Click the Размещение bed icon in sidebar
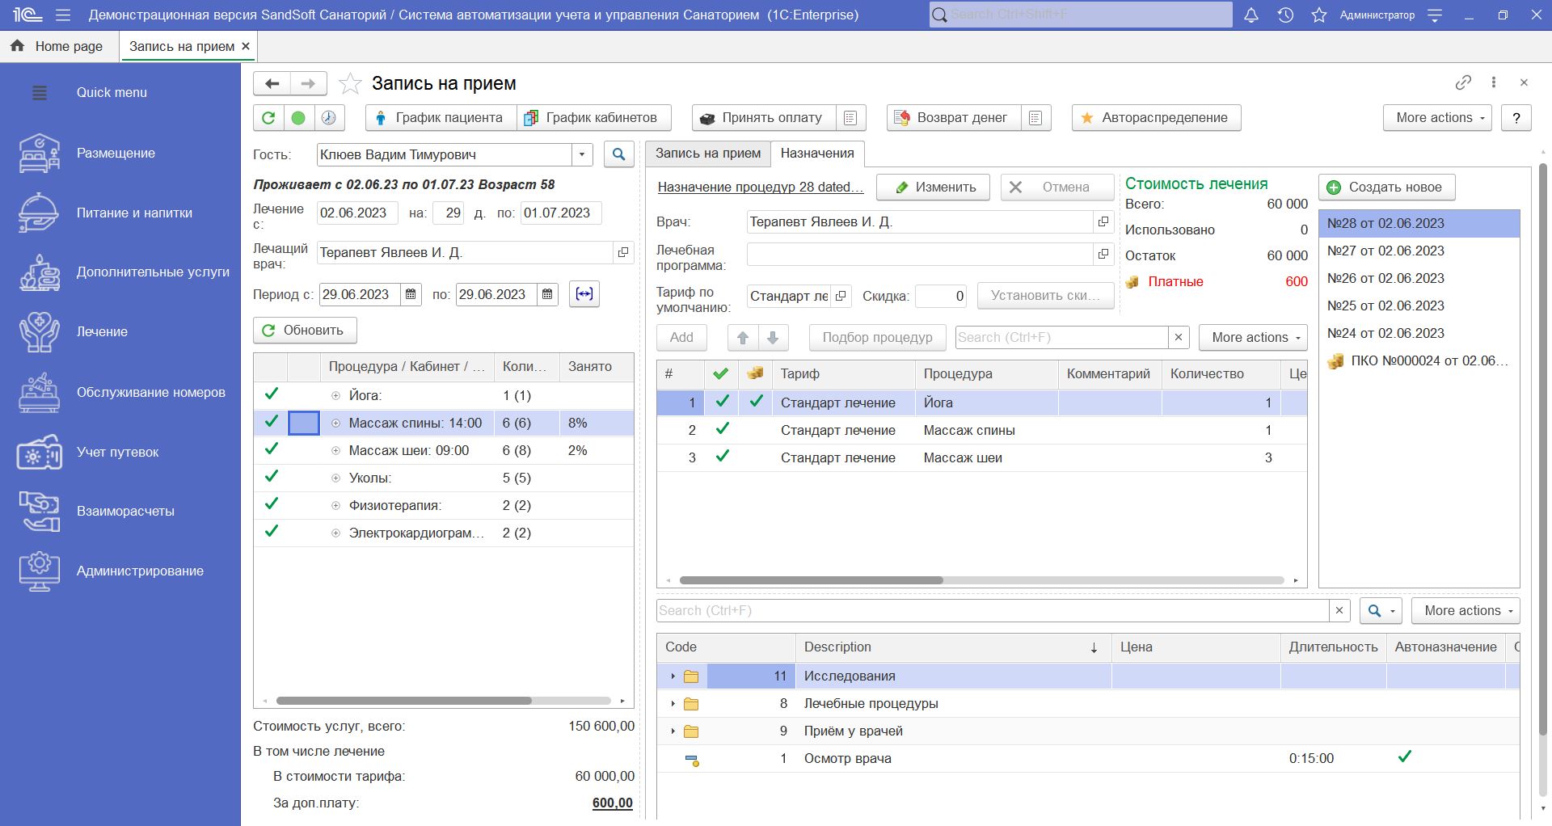Viewport: 1552px width, 826px height. coord(39,153)
